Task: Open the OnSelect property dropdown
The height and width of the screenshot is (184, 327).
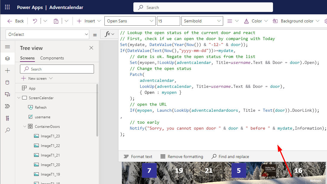Action: [47, 34]
